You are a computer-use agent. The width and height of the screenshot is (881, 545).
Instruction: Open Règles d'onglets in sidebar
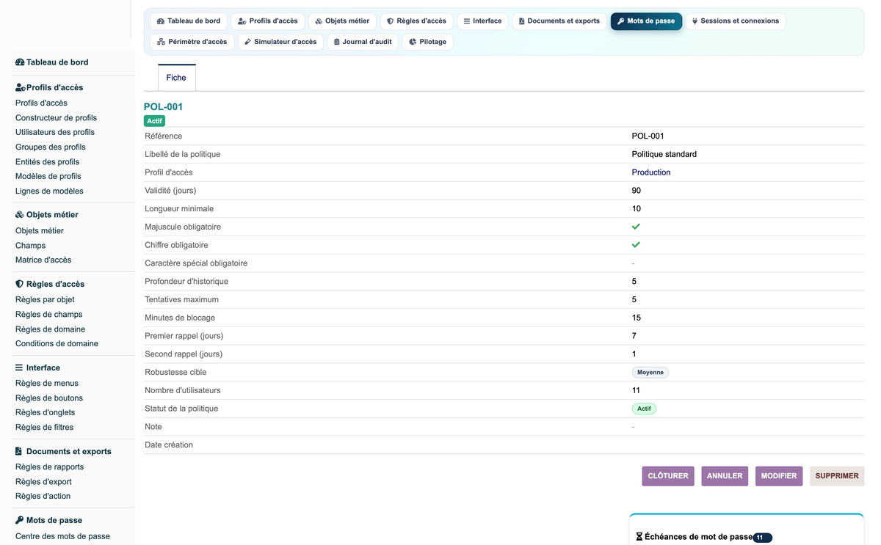point(45,413)
